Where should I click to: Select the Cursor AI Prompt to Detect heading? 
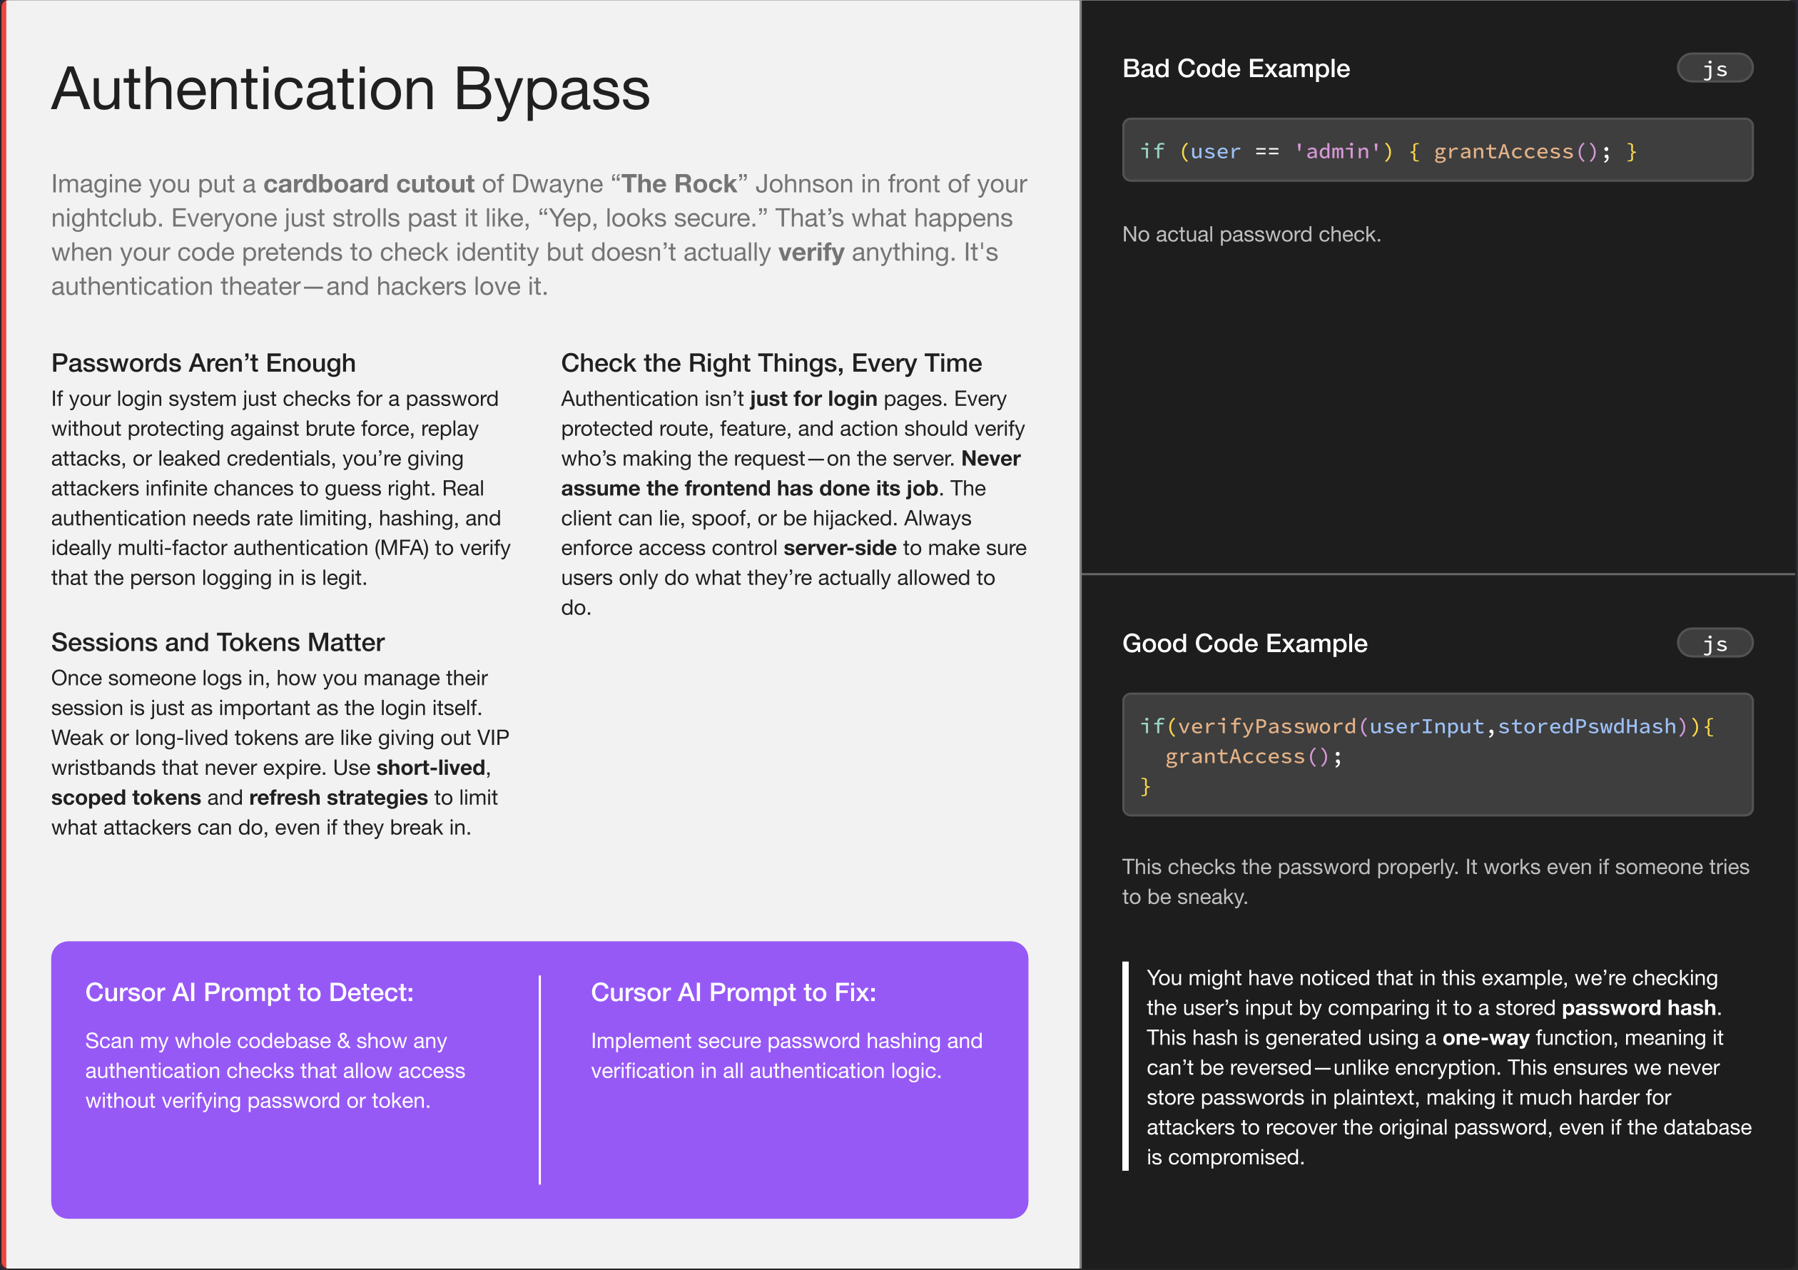pos(248,992)
